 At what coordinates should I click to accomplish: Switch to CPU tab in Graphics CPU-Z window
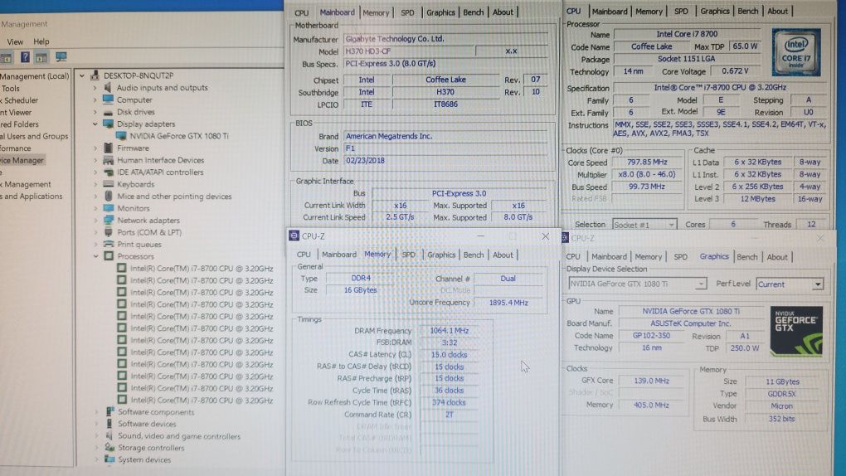click(573, 256)
